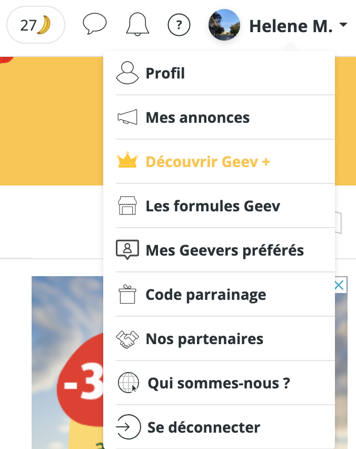This screenshot has width=356, height=449.
Task: Open Découvrir Geev + from the menu
Action: pyautogui.click(x=207, y=161)
